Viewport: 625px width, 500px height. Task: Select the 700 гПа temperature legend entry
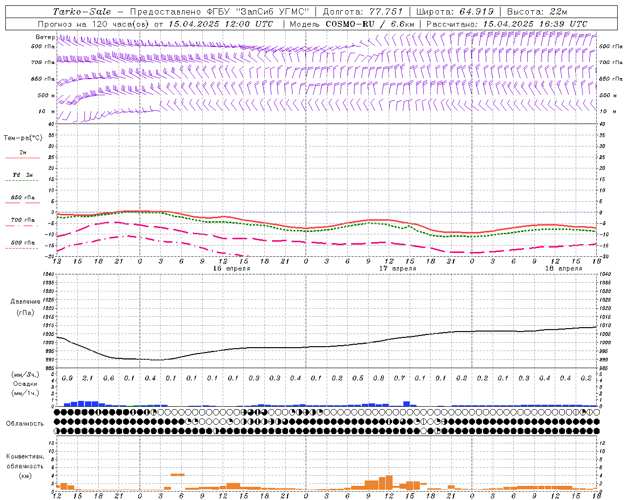(23, 220)
